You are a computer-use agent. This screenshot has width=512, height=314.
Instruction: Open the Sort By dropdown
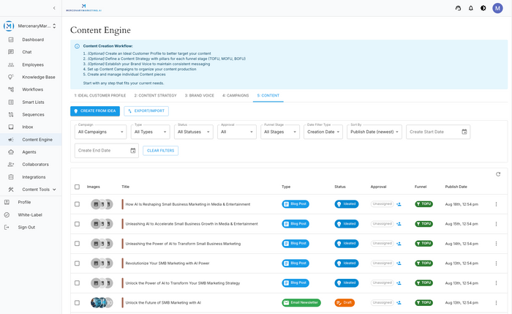tap(374, 132)
